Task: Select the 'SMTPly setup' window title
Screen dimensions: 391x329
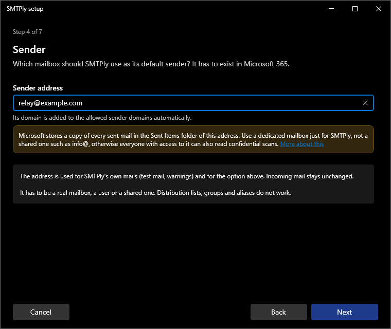Action: pyautogui.click(x=25, y=9)
